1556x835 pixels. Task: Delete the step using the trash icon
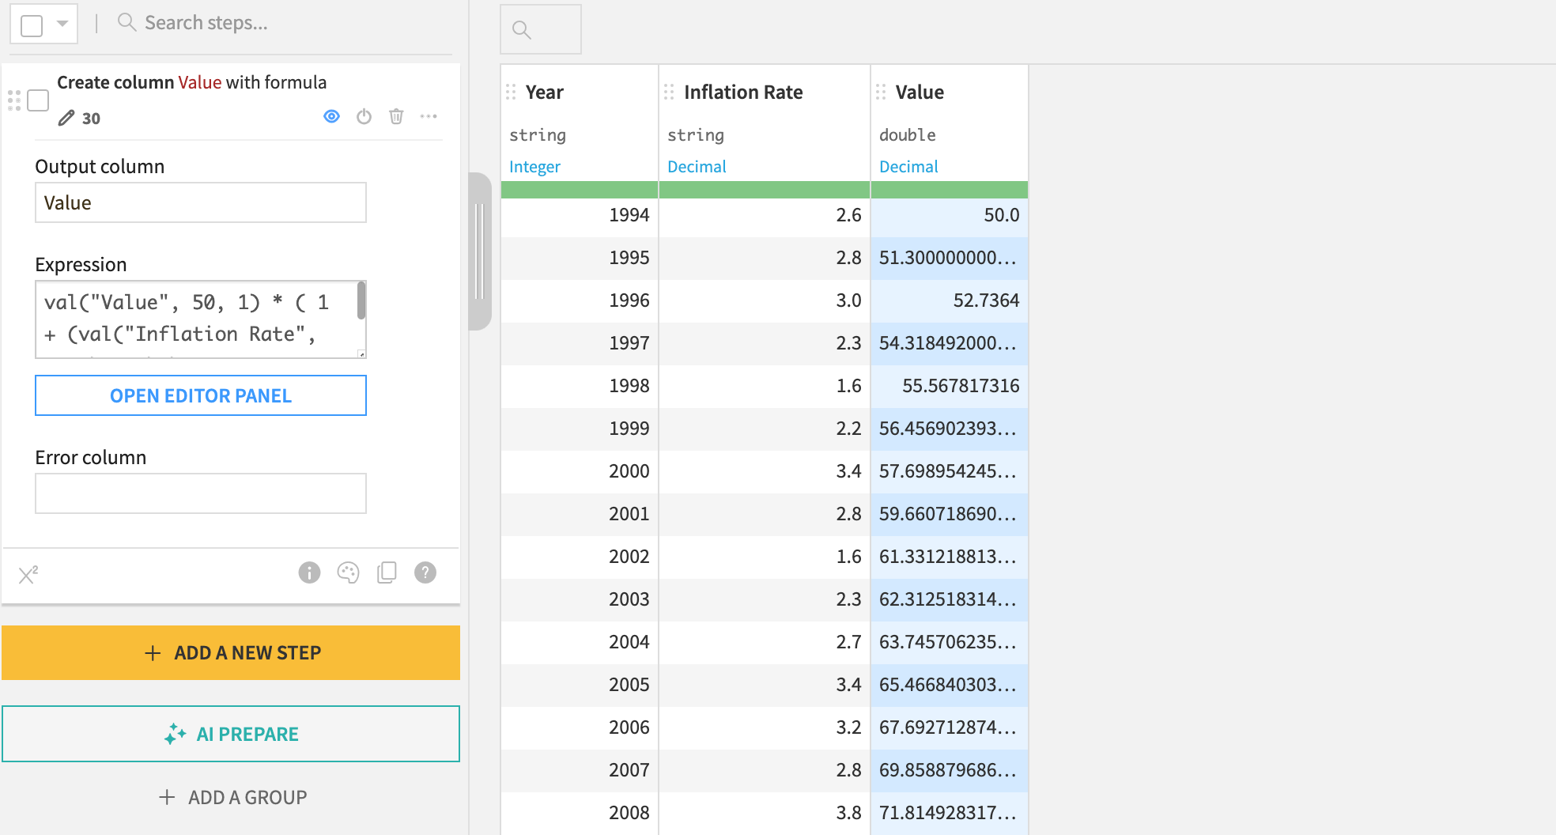396,117
